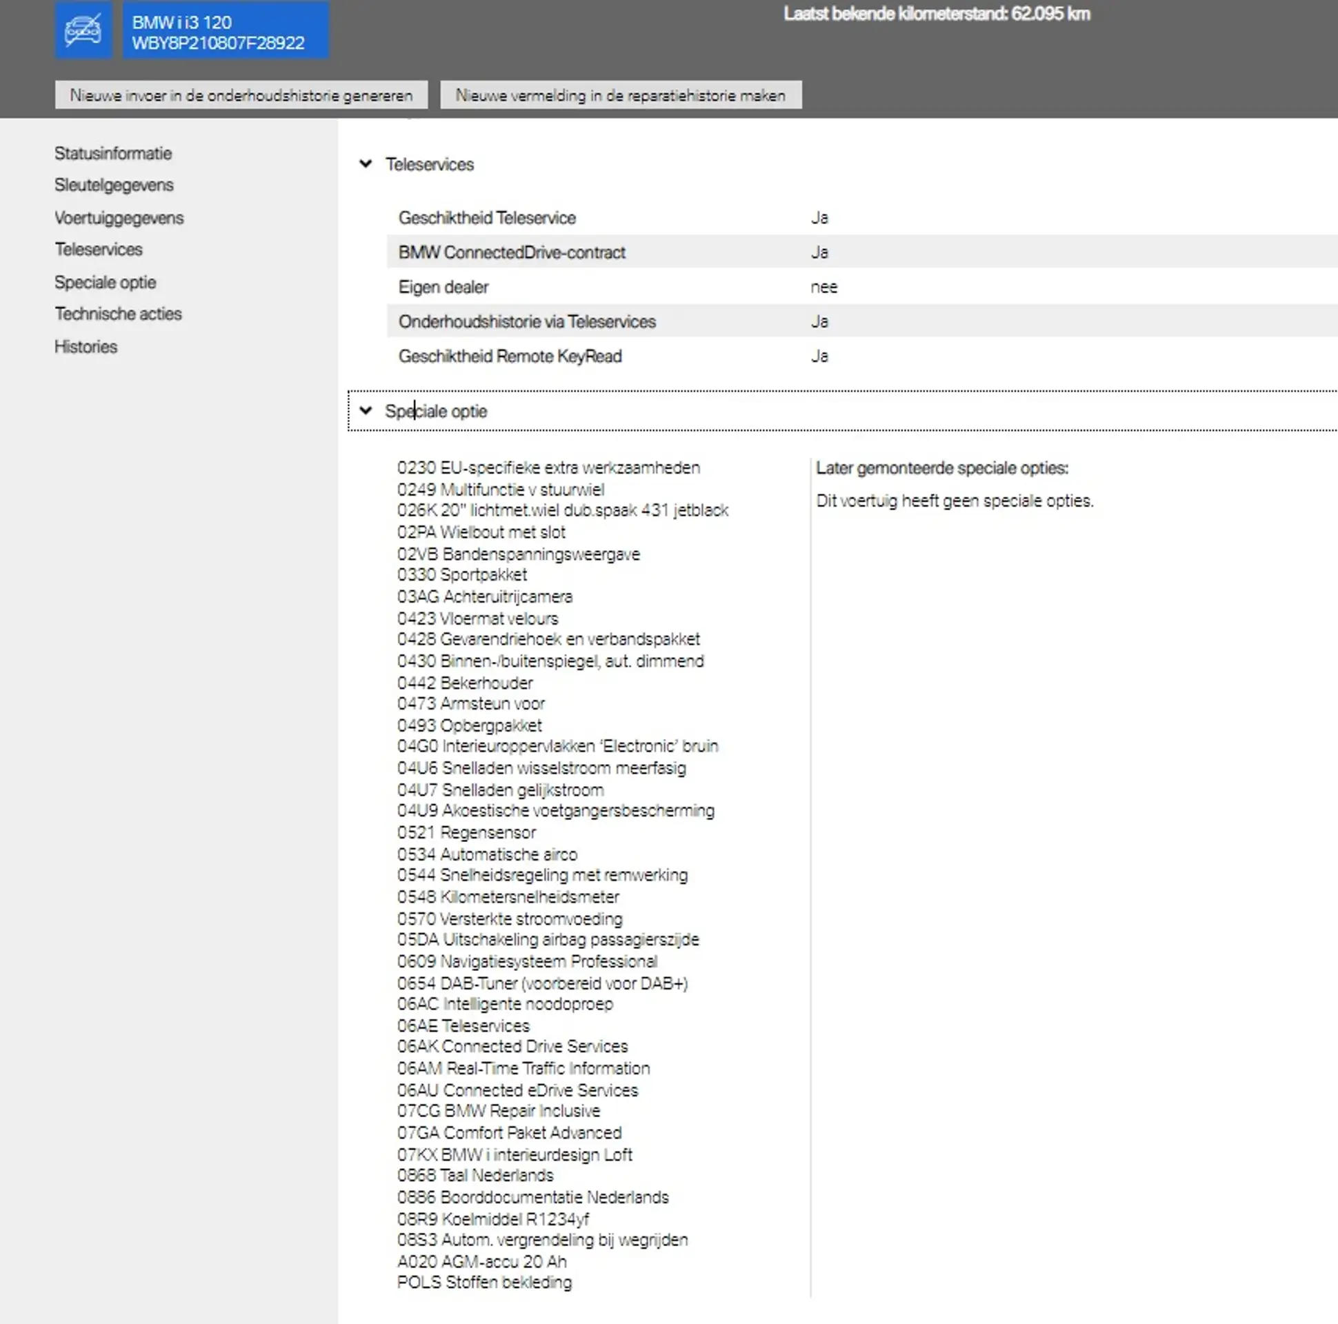The height and width of the screenshot is (1324, 1338).
Task: Click option 0654 DAB-Tuner
Action: tap(543, 984)
